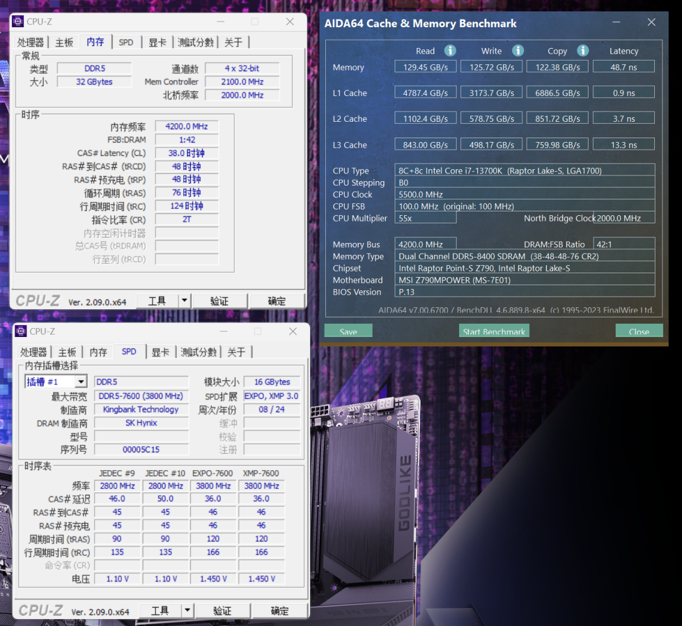This screenshot has width=682, height=626.
Task: Click DRAM:FSB Ratio value 42:1
Action: click(624, 244)
